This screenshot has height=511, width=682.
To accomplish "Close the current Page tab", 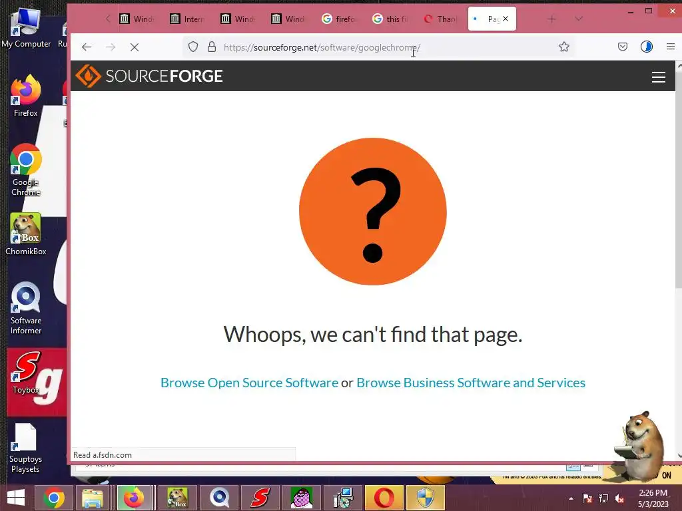I will 506,19.
